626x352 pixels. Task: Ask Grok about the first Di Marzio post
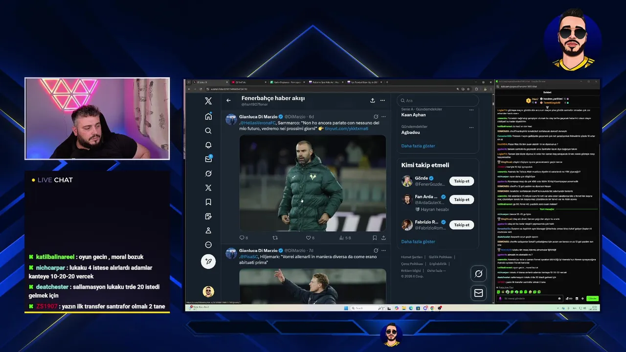[x=376, y=117]
